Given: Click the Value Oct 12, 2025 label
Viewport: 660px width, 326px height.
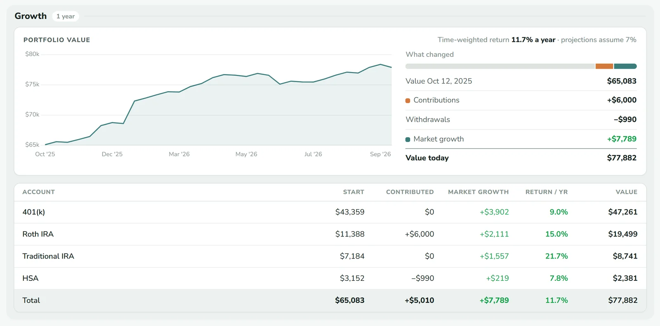Looking at the screenshot, I should click(438, 81).
